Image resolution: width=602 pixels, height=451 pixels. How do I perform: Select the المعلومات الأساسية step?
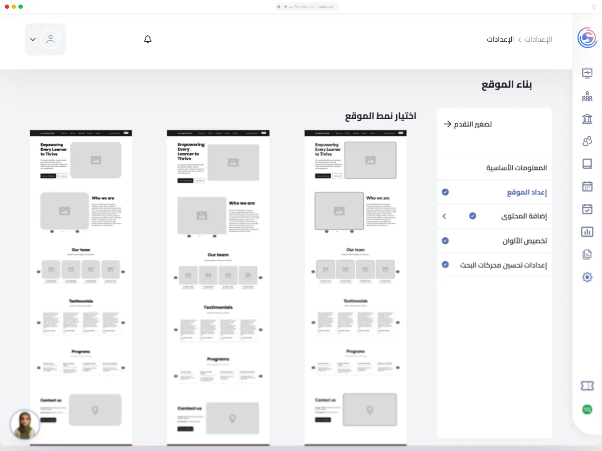[x=494, y=168]
